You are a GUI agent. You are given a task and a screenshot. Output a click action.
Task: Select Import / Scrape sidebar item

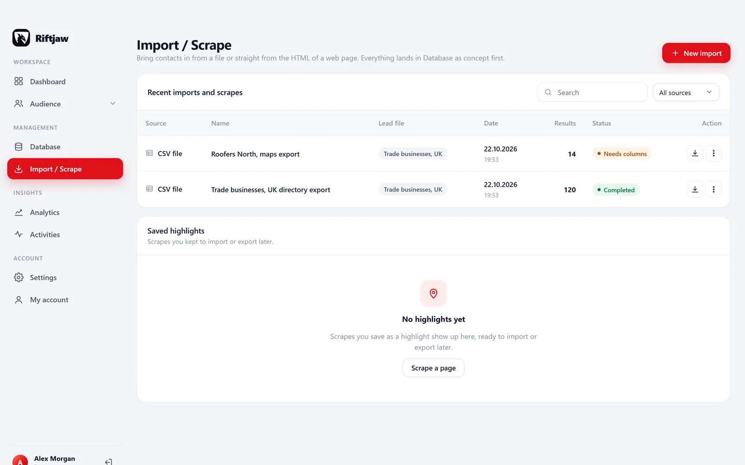[x=65, y=169]
